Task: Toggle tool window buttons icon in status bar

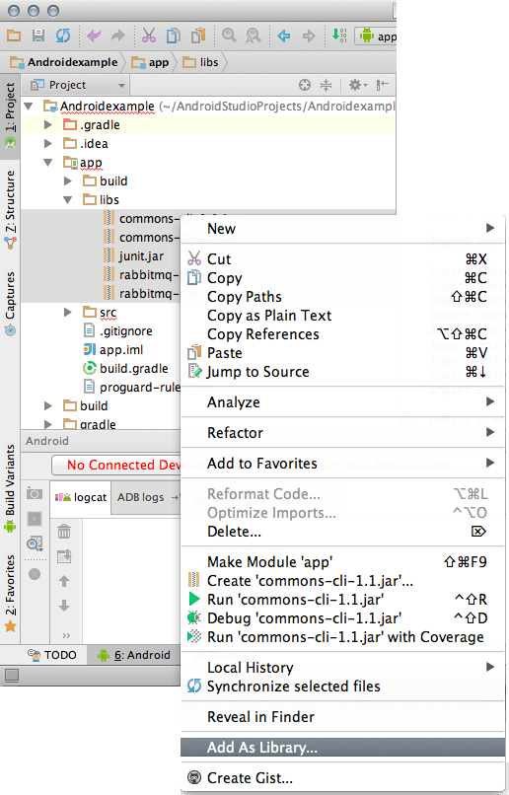Action: point(12,676)
